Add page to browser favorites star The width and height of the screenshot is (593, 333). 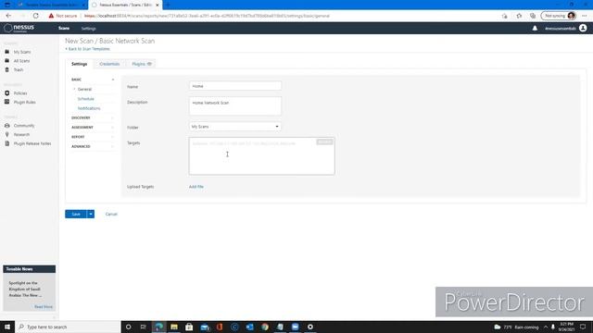[519, 16]
